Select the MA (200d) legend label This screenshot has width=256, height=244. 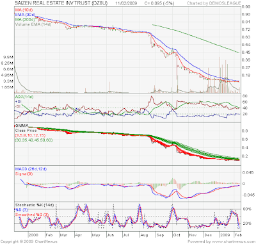(25, 19)
